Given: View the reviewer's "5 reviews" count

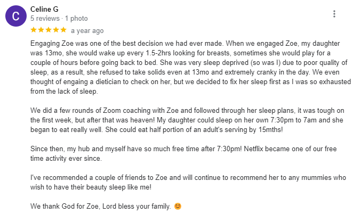Looking at the screenshot, I should [x=45, y=19].
